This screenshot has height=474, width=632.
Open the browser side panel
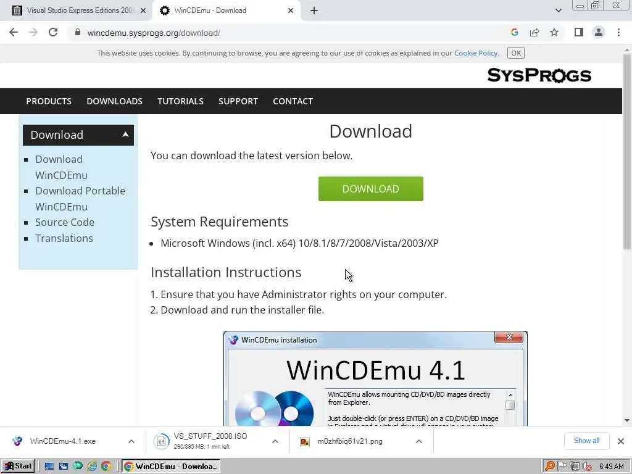[579, 33]
